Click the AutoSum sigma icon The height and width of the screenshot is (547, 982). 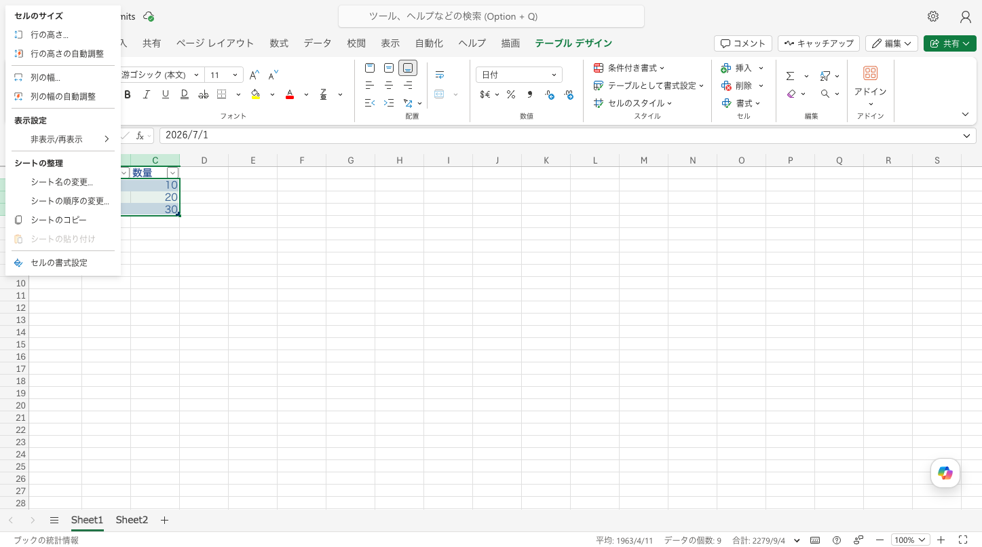[791, 76]
